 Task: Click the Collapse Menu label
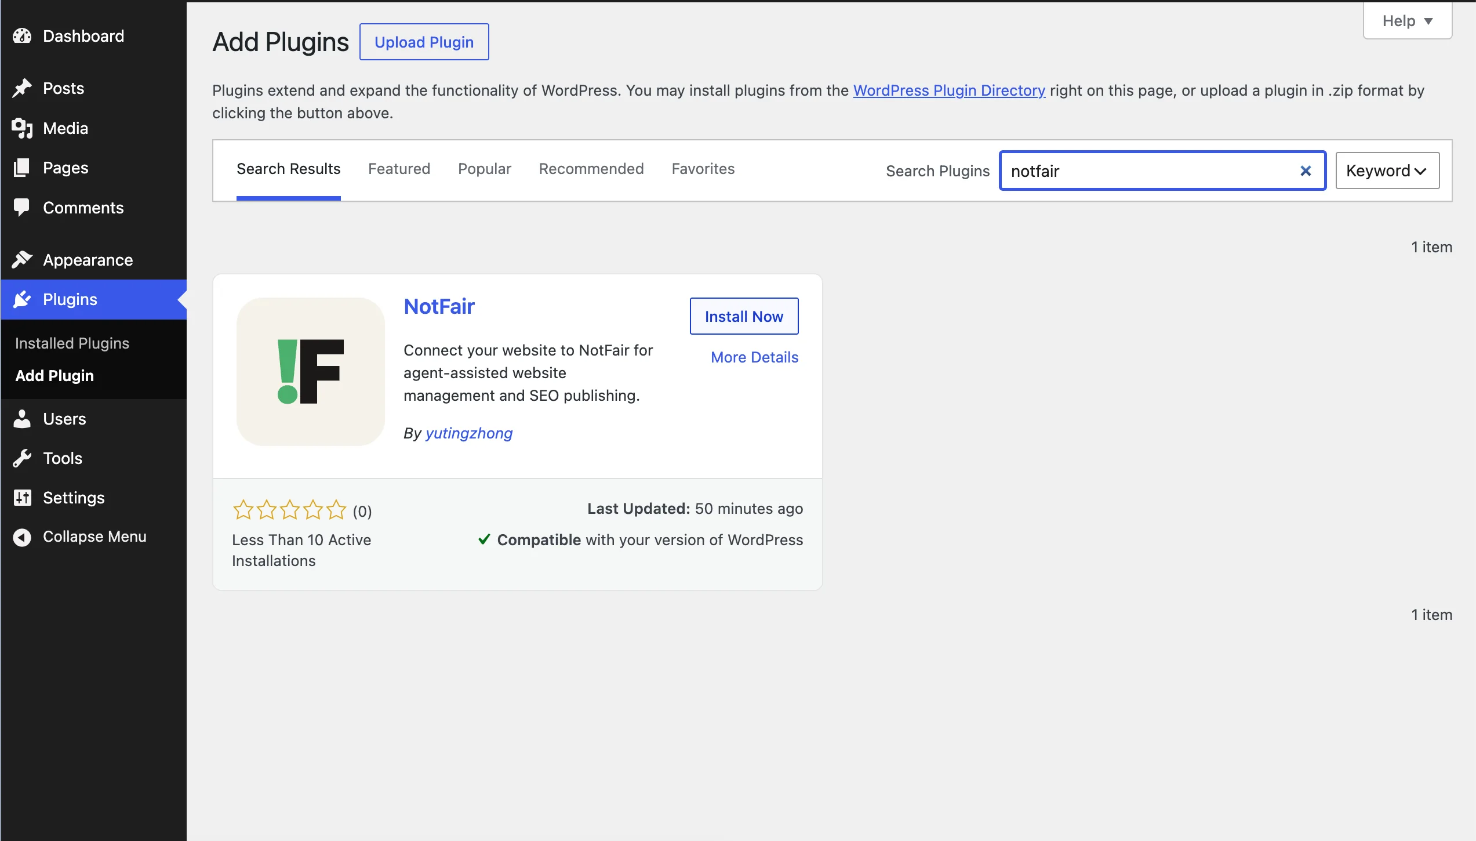pos(94,536)
